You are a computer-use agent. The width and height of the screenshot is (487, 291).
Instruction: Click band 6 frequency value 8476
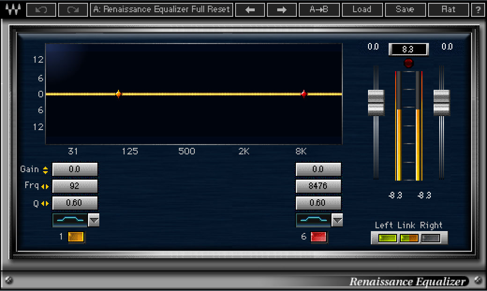click(318, 186)
